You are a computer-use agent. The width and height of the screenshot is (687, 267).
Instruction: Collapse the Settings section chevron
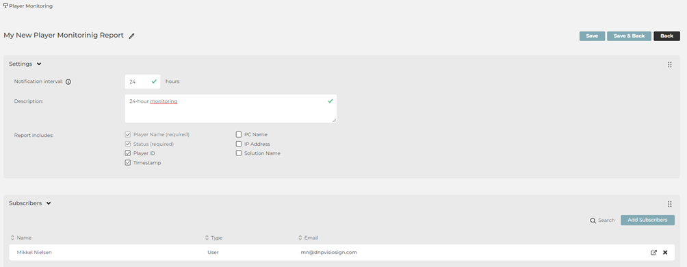(39, 64)
